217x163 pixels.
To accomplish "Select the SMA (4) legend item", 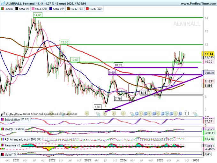I will (x=22, y=9).
